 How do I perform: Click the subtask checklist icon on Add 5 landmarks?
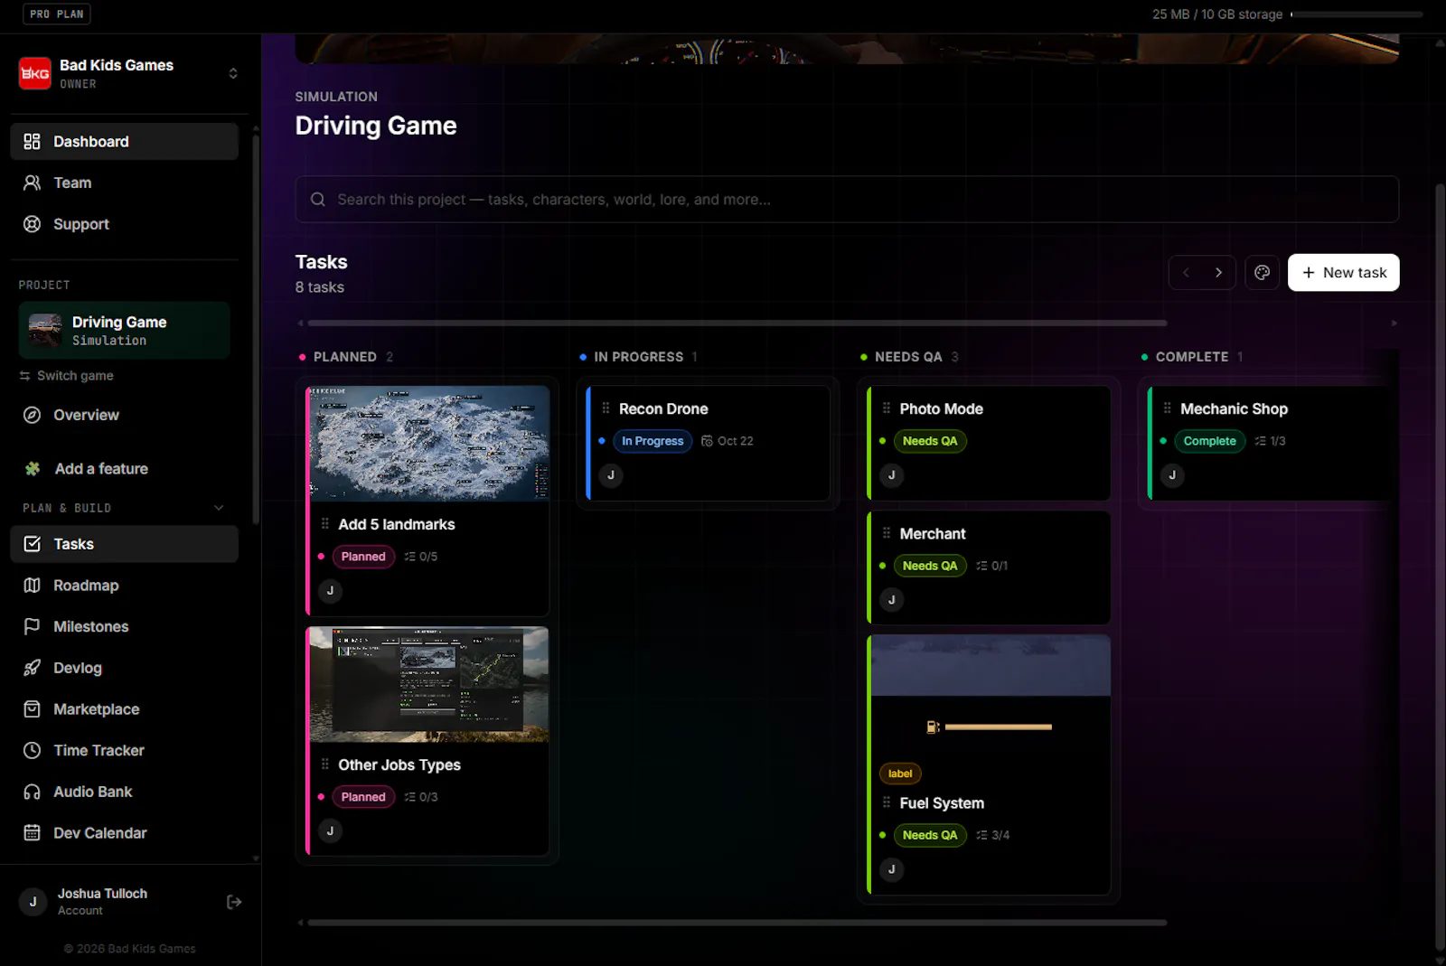410,557
